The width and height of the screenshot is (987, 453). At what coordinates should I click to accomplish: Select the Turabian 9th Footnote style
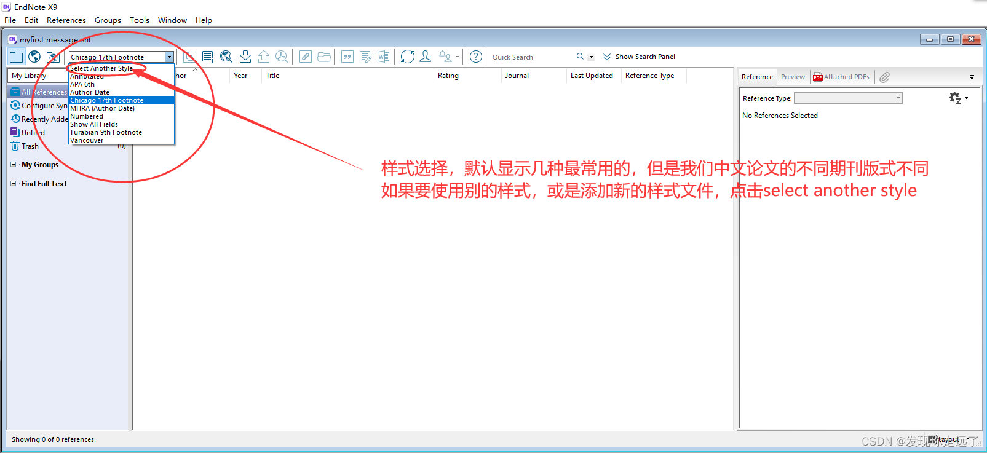121,132
